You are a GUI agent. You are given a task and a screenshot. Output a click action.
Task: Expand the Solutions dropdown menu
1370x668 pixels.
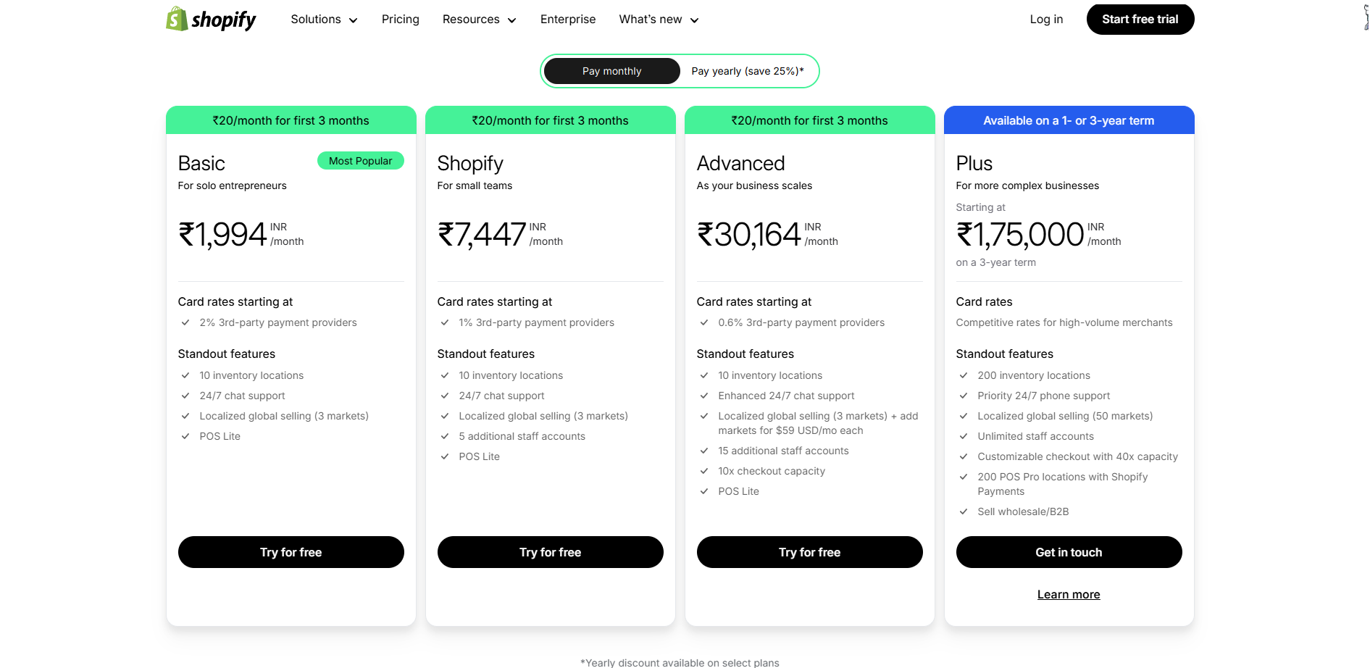[x=324, y=20]
